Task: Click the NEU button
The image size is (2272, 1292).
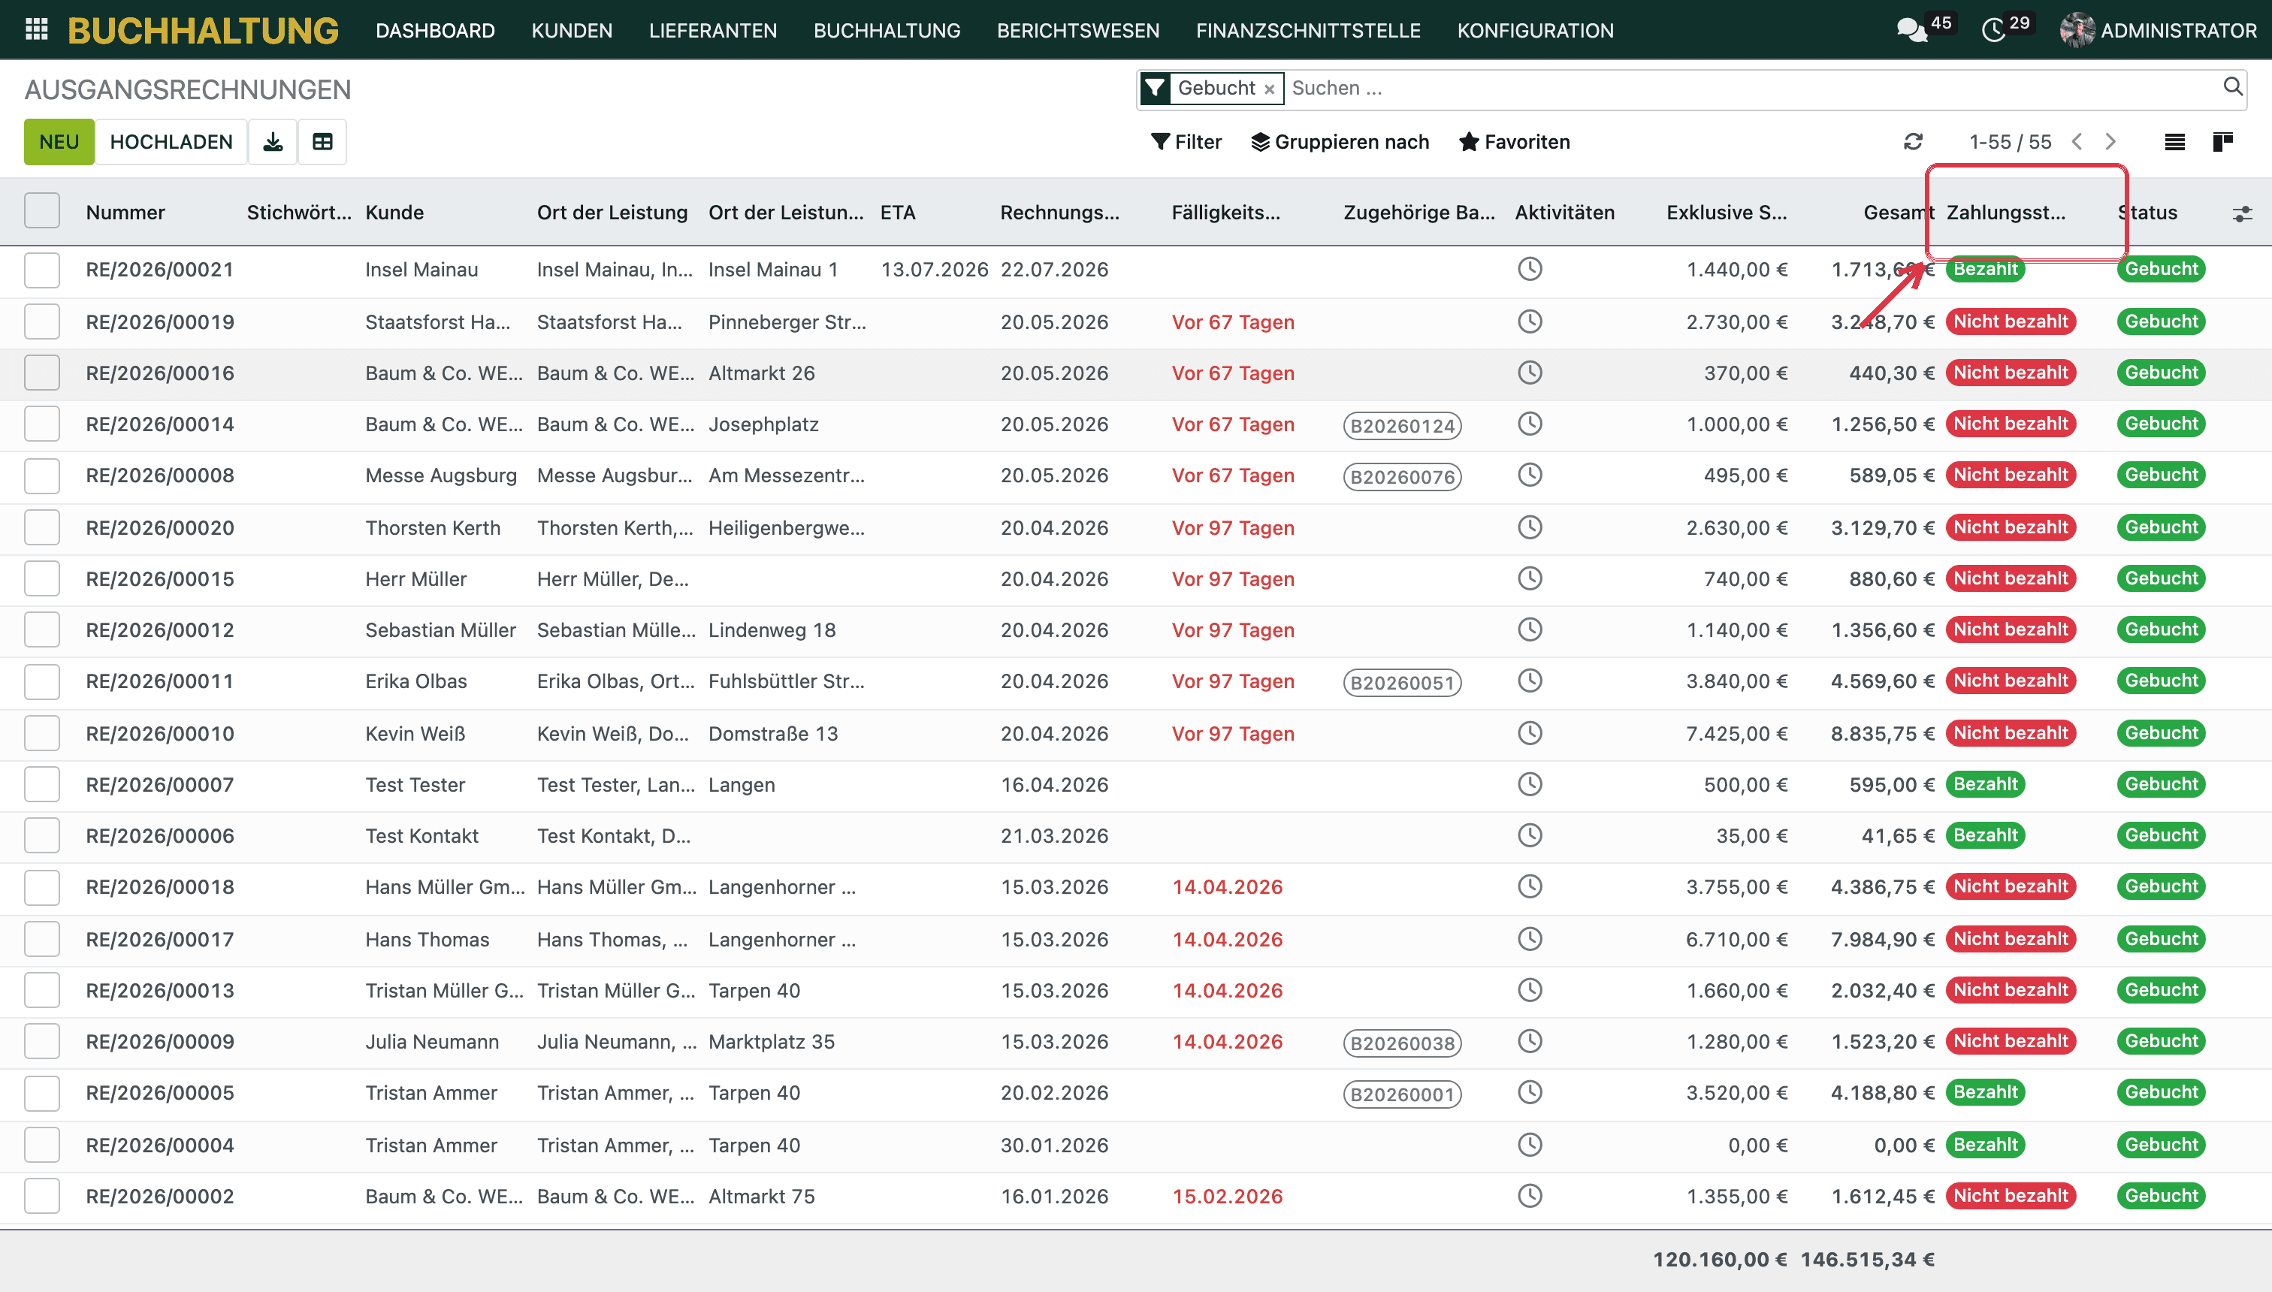Action: tap(59, 142)
